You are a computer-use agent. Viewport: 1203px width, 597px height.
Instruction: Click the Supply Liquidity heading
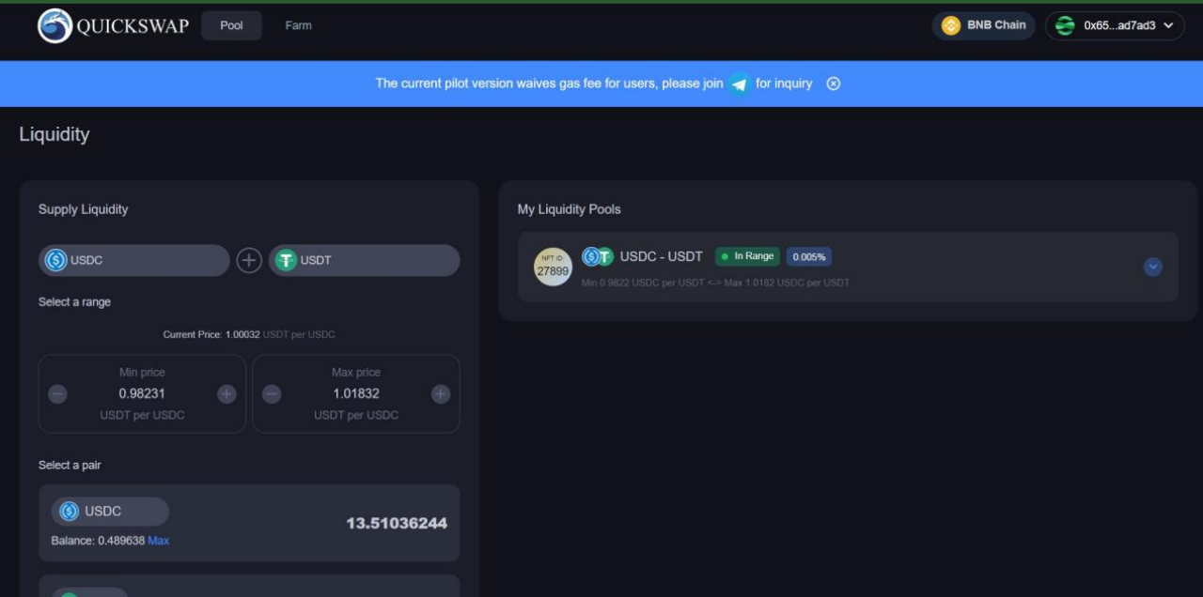83,209
